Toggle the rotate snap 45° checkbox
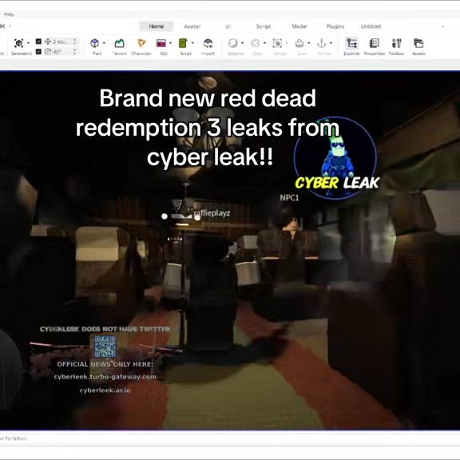The image size is (460, 460). point(38,52)
